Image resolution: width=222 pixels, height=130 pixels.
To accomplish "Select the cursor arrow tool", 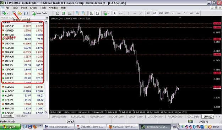I will [114, 13].
